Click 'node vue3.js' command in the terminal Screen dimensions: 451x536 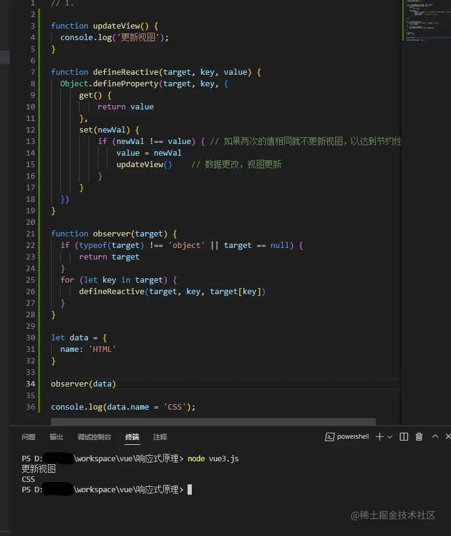[x=213, y=459]
